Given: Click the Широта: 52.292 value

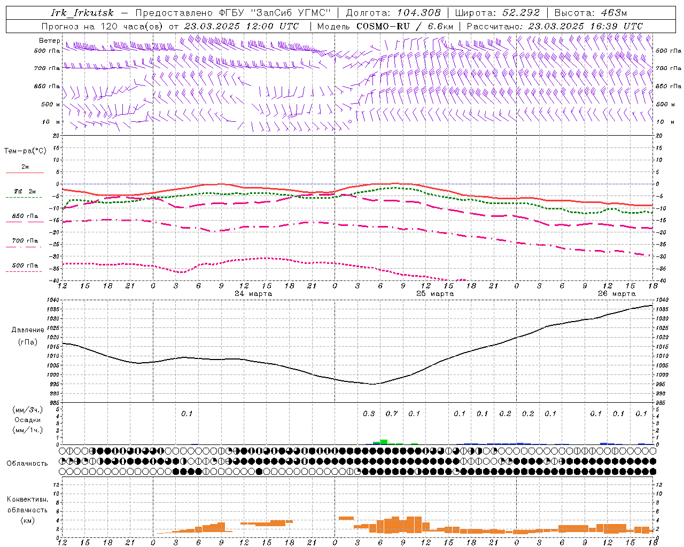Looking at the screenshot, I should pyautogui.click(x=498, y=13).
